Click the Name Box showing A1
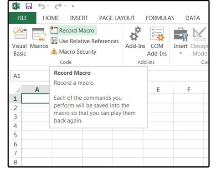The width and height of the screenshot is (216, 169). [x=30, y=76]
